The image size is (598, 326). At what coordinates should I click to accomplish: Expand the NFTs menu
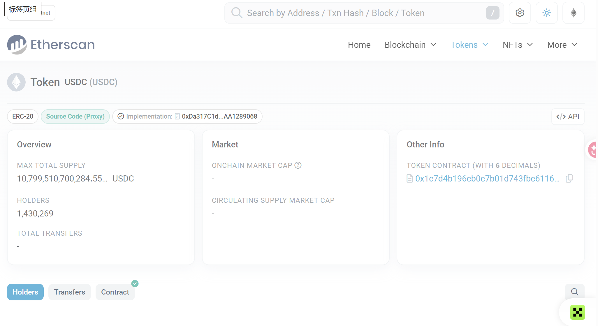518,45
